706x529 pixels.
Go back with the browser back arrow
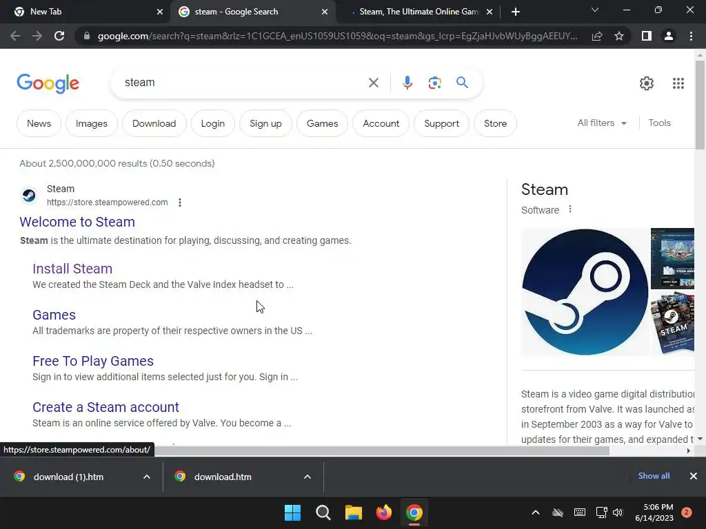coord(15,36)
